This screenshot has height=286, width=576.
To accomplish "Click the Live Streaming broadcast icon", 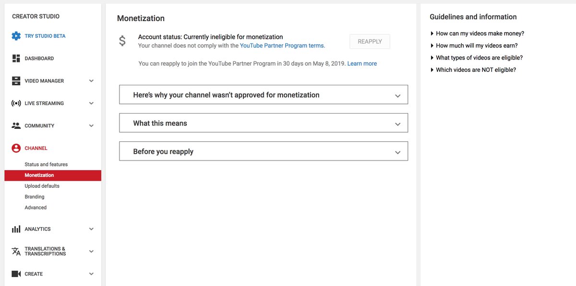I will pyautogui.click(x=16, y=103).
